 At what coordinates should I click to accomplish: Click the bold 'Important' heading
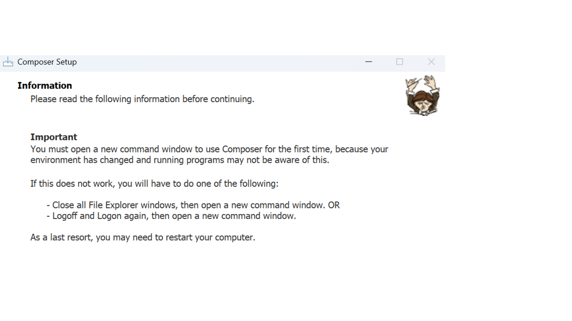(x=54, y=137)
